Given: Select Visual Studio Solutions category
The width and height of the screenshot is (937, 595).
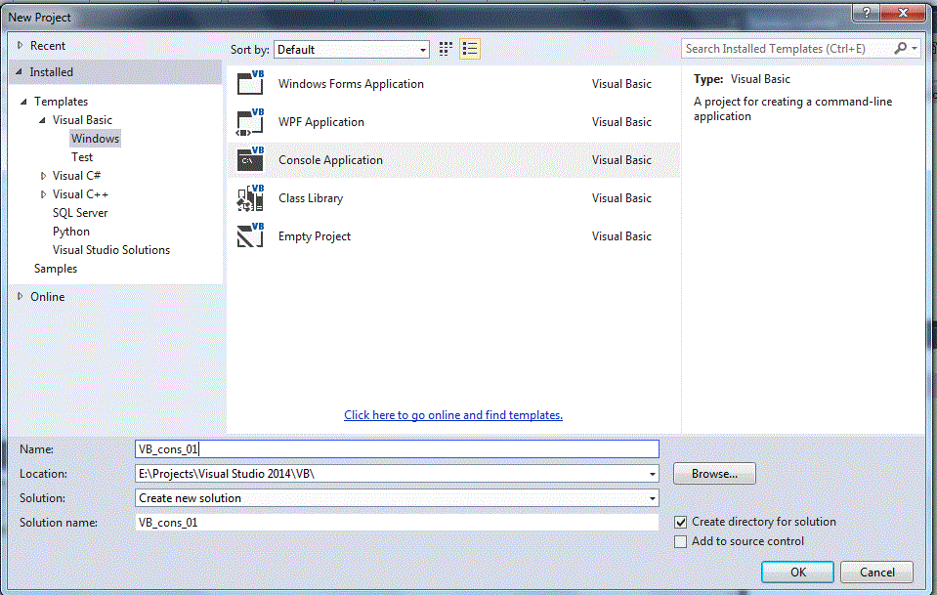Looking at the screenshot, I should pyautogui.click(x=111, y=250).
